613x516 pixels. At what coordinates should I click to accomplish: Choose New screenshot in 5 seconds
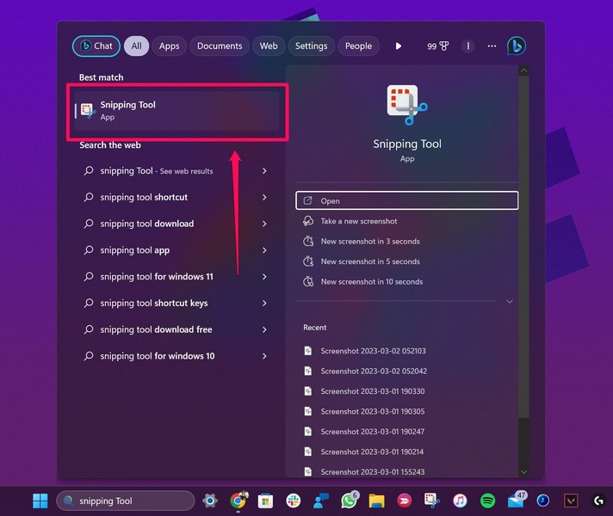pyautogui.click(x=407, y=261)
